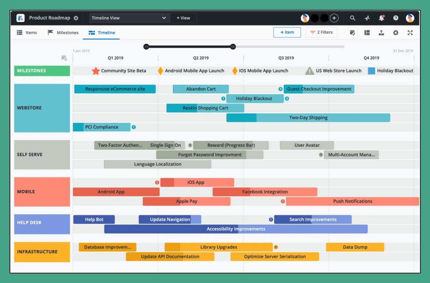Viewport: 430px width, 283px height.
Task: Select the Accessibility Improvements bar
Action: [x=236, y=229]
